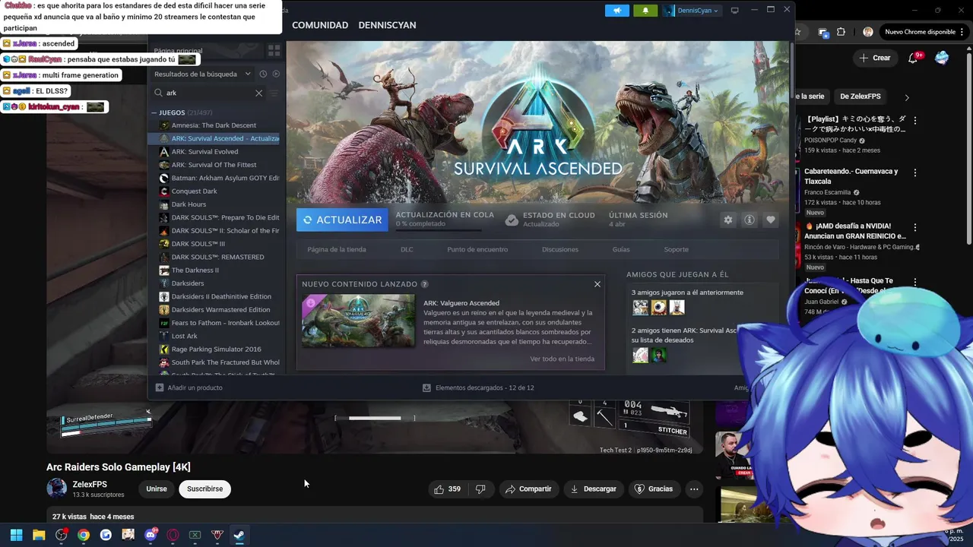Click the library search field containing 'ark'
The height and width of the screenshot is (547, 973).
coord(208,93)
